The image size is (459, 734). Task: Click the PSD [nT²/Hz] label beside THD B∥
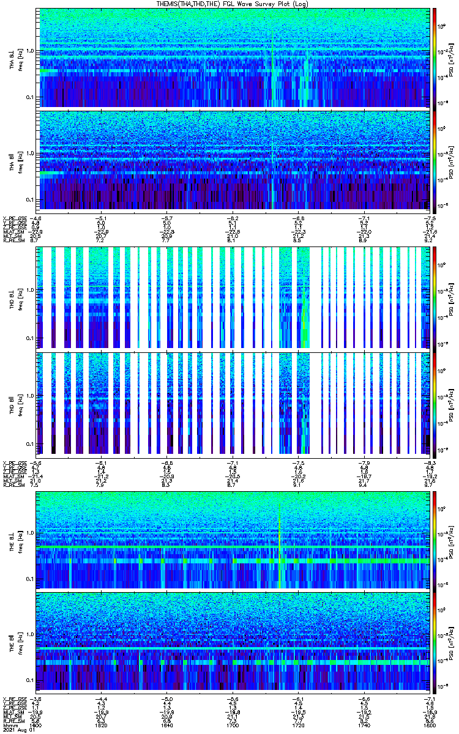click(452, 406)
